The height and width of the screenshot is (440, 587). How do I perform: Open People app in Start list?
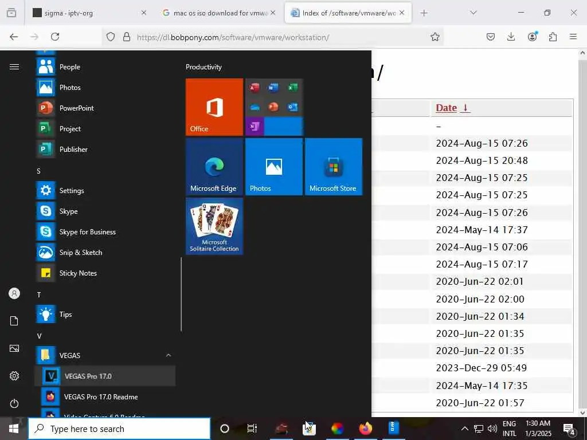pyautogui.click(x=105, y=67)
